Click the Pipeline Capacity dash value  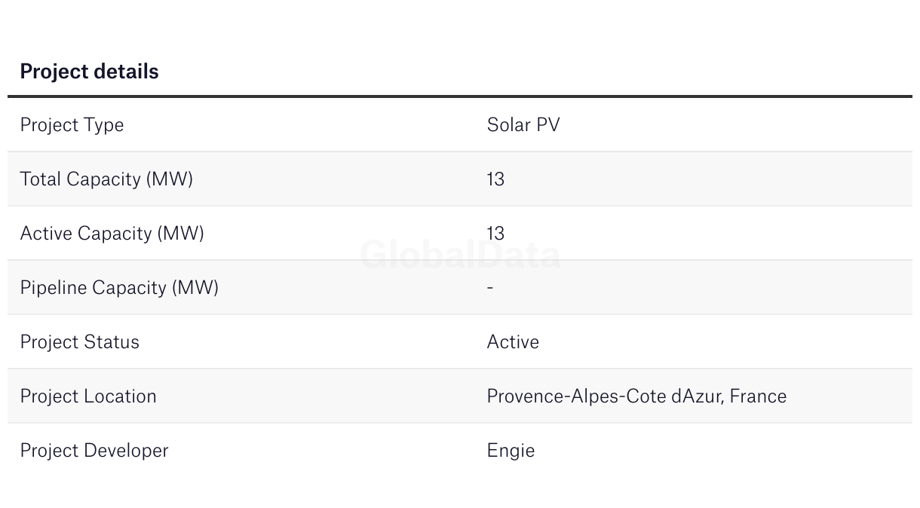490,288
